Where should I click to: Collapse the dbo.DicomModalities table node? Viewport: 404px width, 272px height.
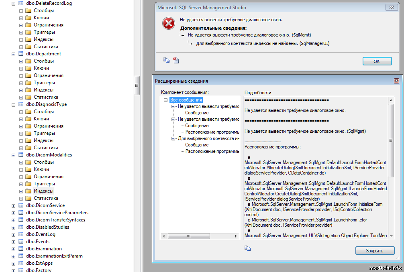13,155
